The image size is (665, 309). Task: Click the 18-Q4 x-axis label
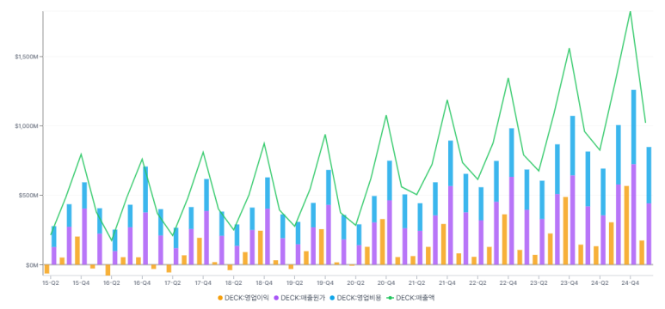[x=264, y=282]
